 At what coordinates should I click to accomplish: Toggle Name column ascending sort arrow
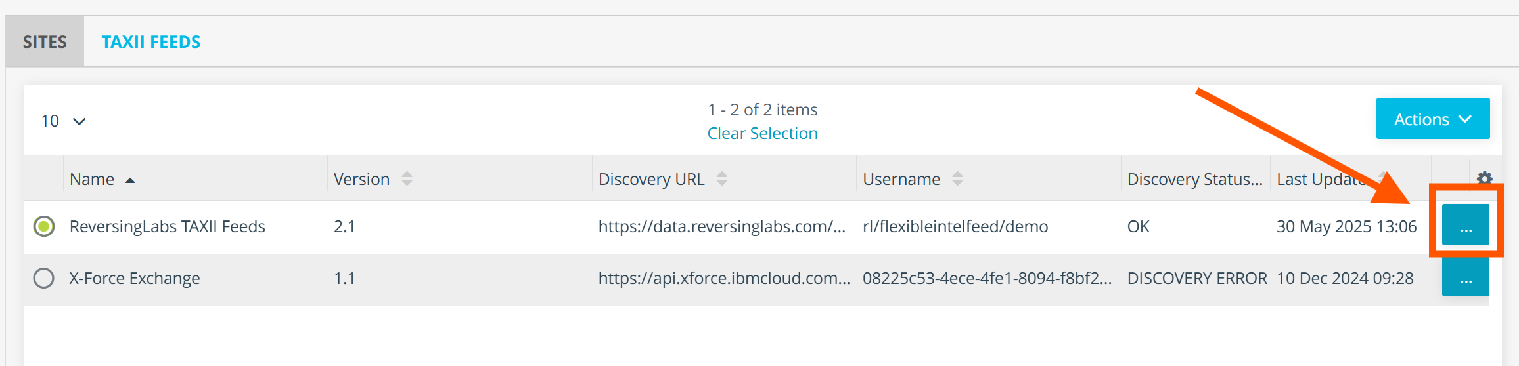point(130,180)
